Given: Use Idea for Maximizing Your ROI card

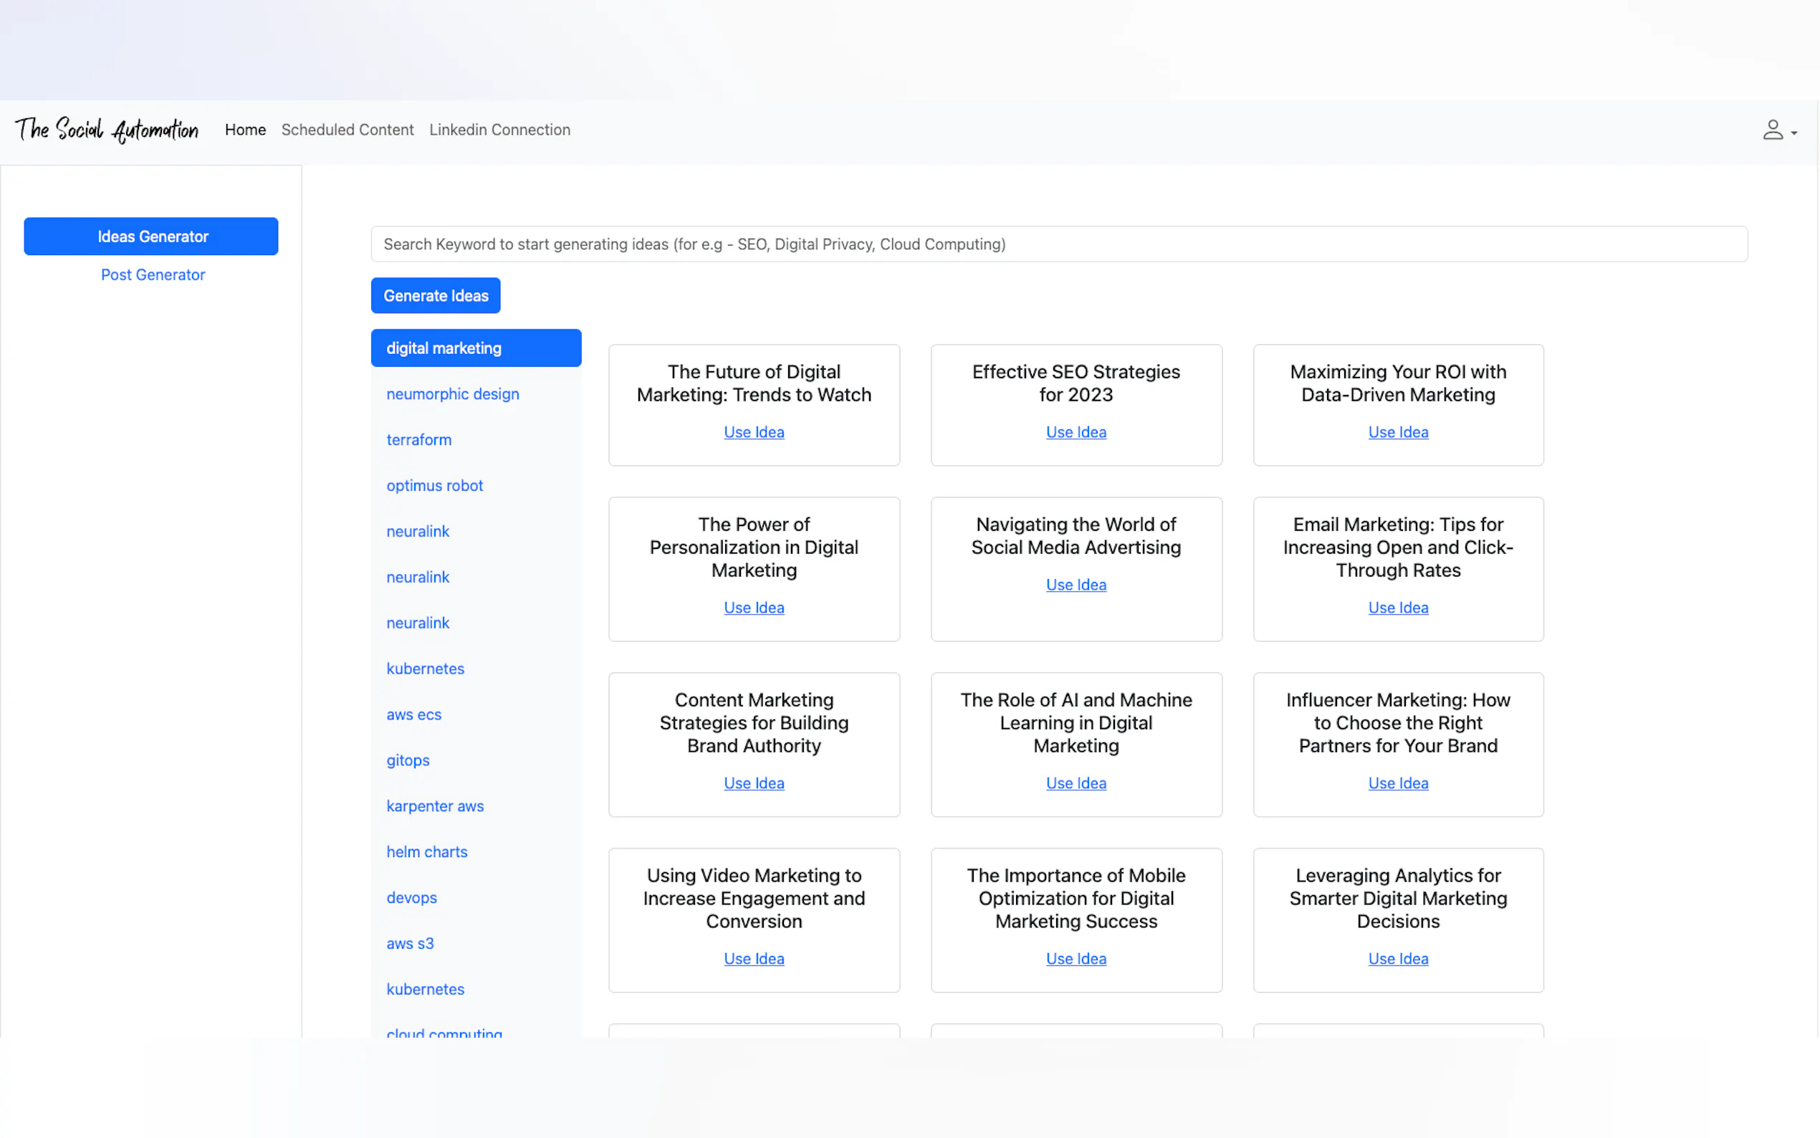Looking at the screenshot, I should coord(1398,432).
